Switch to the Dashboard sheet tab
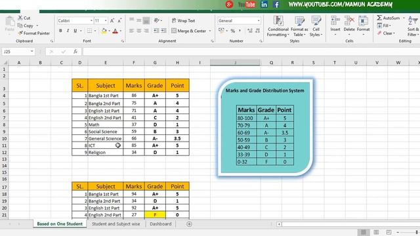The height and width of the screenshot is (236, 420). coord(160,224)
